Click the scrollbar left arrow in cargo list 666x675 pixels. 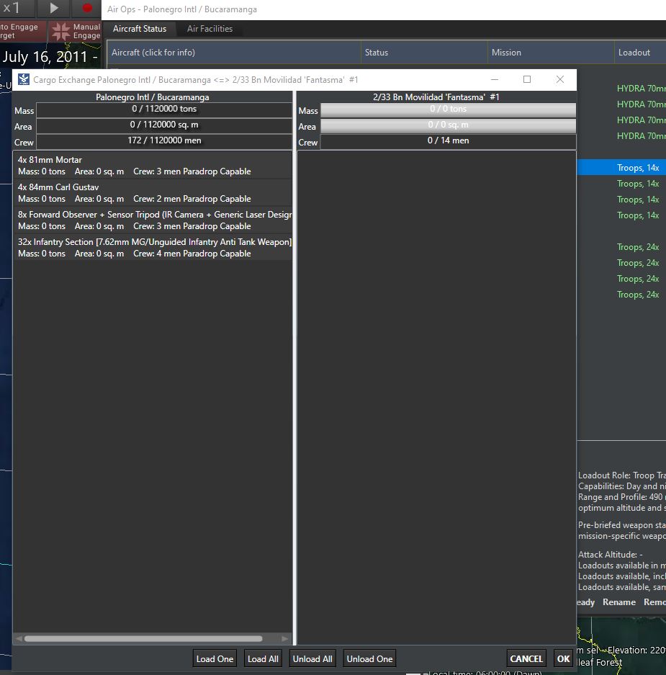pos(19,638)
